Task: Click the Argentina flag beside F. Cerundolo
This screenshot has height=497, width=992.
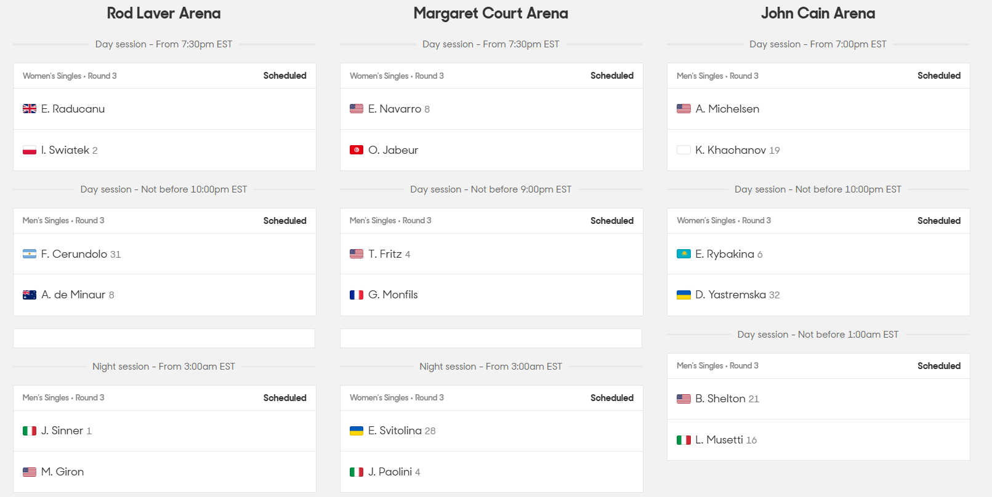Action: click(x=30, y=254)
